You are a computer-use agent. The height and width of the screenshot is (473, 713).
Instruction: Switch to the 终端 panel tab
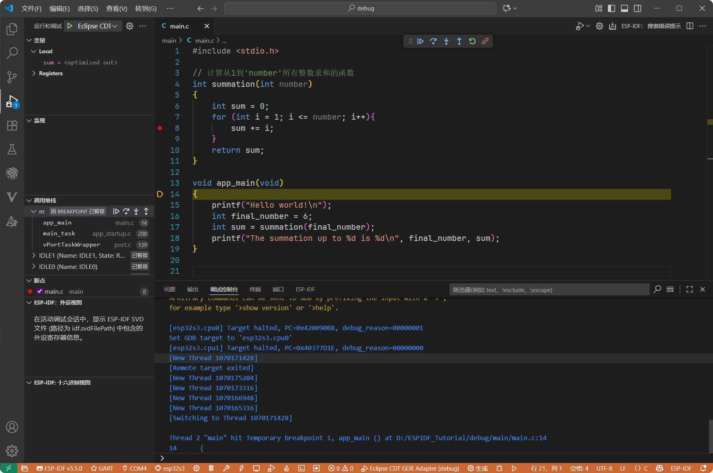255,289
